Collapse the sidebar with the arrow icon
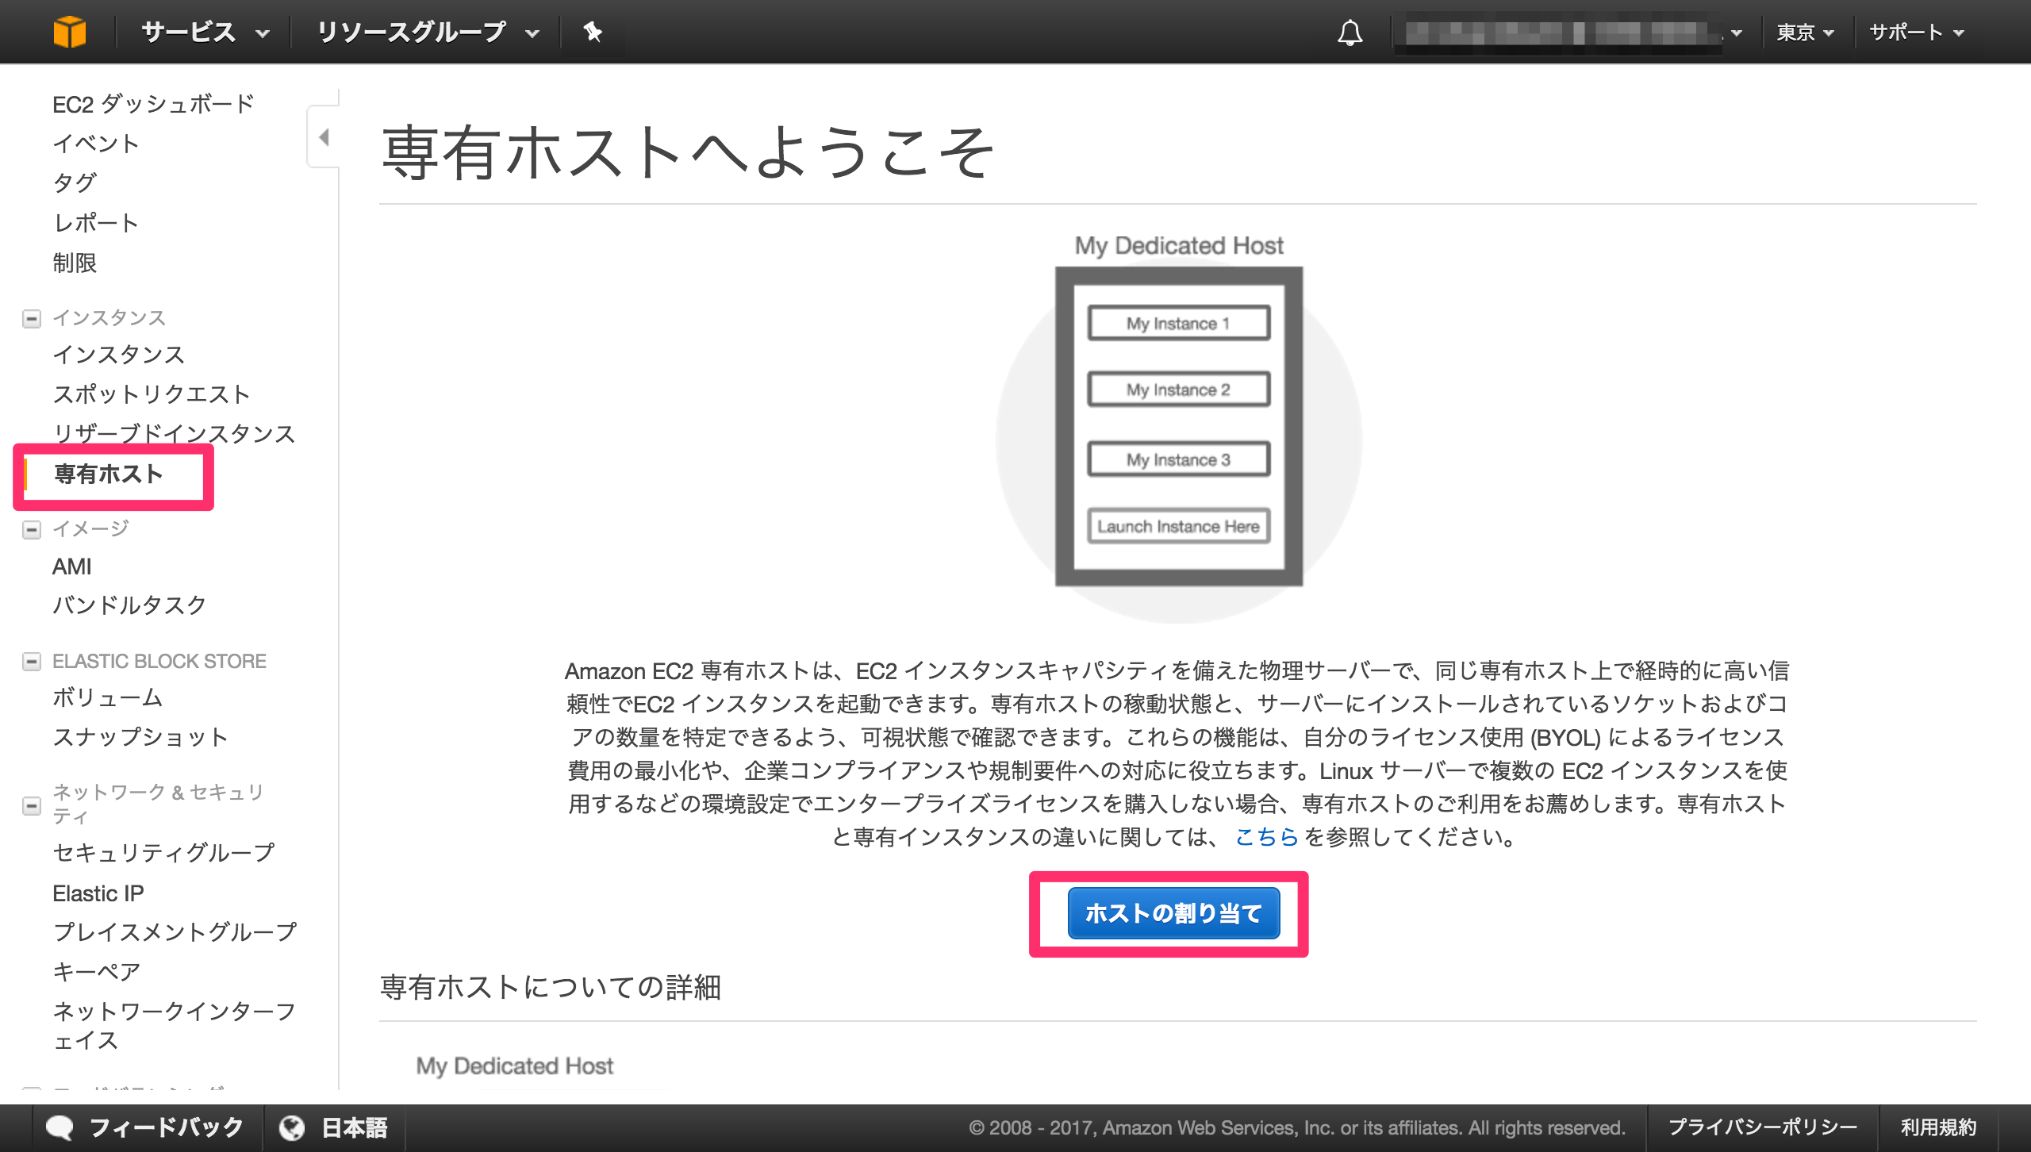 coord(324,136)
